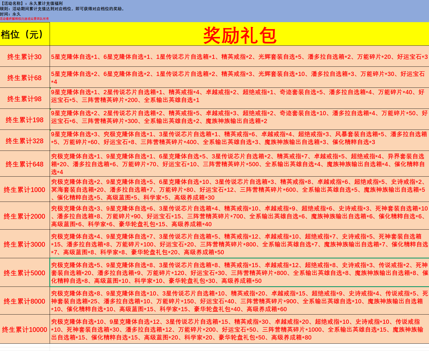Select the 终生累计8000 tier cell
429x351 pixels.
click(25, 301)
